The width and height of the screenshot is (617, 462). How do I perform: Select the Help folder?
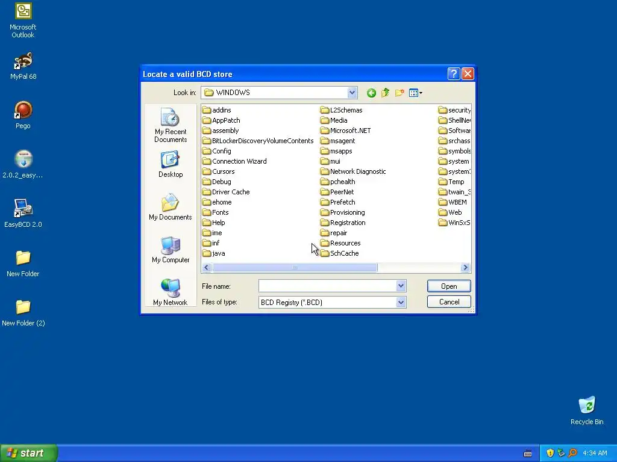click(x=214, y=223)
